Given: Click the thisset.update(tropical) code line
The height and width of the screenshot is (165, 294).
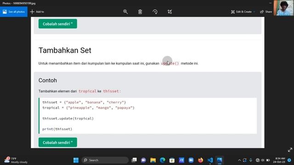Looking at the screenshot, I should 68,118.
